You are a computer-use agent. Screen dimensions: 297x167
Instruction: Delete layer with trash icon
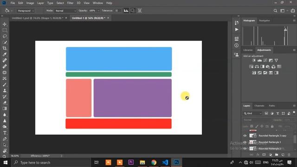tap(289, 154)
